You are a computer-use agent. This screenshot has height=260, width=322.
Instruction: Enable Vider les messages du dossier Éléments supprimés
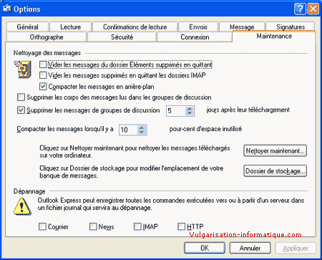click(x=43, y=64)
